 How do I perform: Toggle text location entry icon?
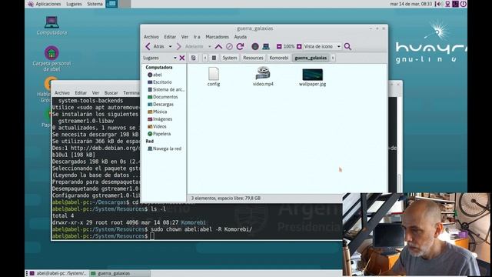[194, 58]
